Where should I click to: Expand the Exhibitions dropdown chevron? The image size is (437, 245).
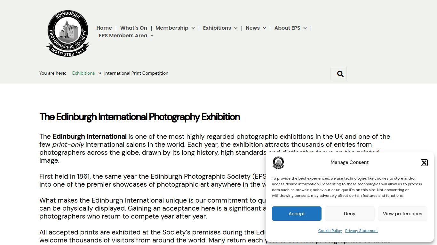tap(236, 28)
